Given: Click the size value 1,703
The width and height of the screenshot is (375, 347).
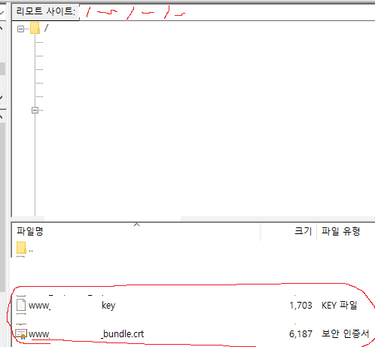Looking at the screenshot, I should (300, 306).
